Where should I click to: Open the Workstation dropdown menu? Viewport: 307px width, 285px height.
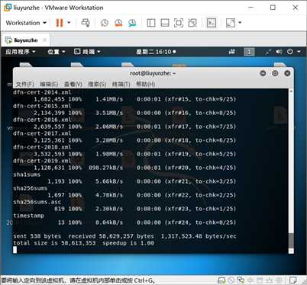click(26, 23)
